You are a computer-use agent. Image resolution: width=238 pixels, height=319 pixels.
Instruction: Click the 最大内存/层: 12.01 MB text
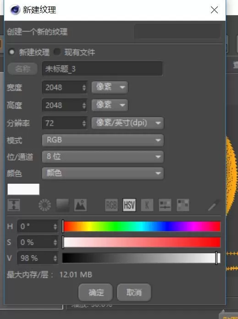pyautogui.click(x=50, y=275)
